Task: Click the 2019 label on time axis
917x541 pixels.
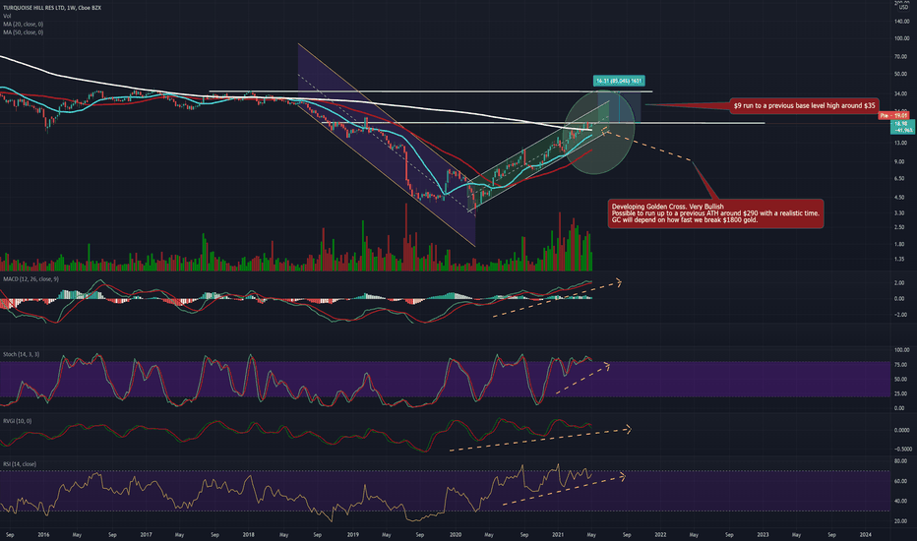Action: [352, 534]
